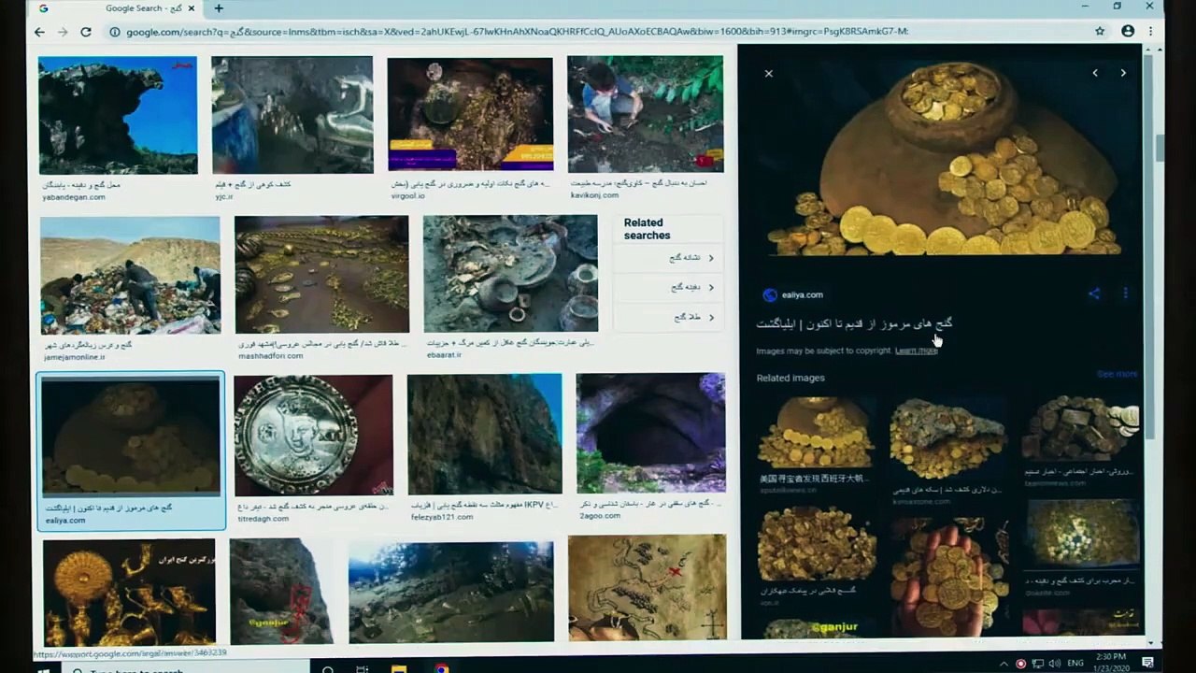1196x673 pixels.
Task: Click the volume icon in system tray
Action: point(1056,664)
